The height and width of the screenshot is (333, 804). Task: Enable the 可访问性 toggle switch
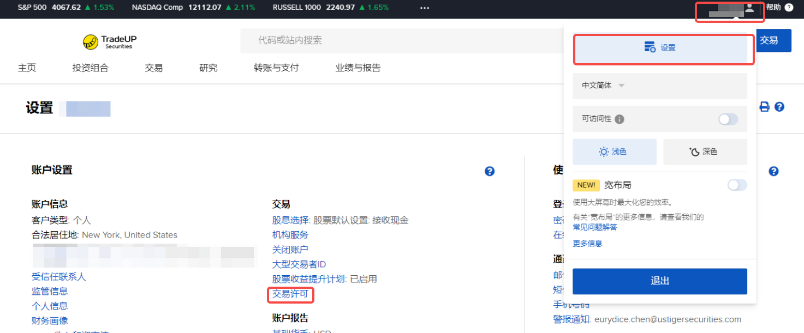pos(728,119)
